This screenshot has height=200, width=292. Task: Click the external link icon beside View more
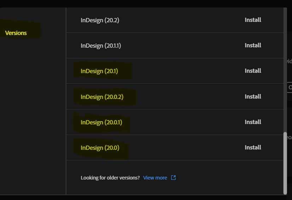(x=173, y=178)
